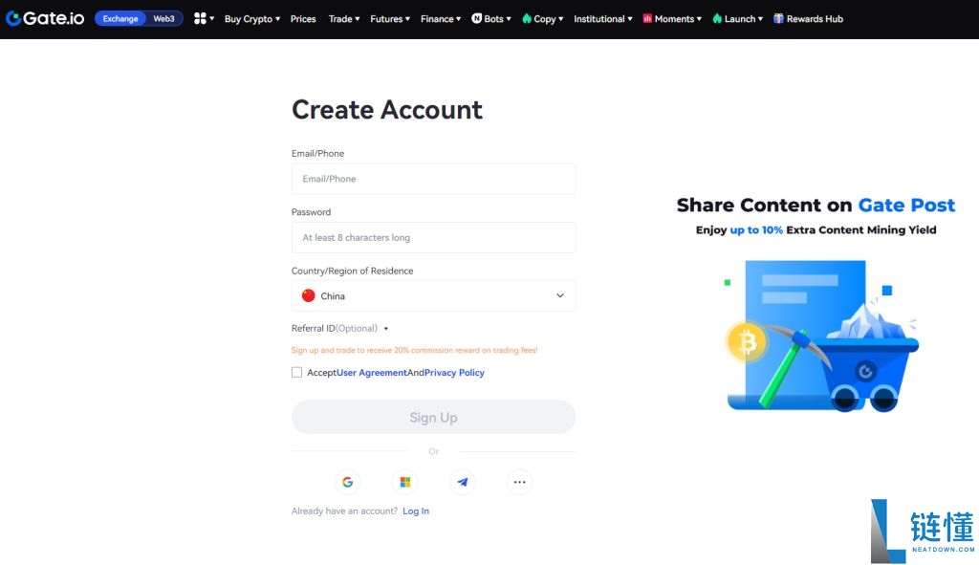Show more sign-up options (three dots)
The height and width of the screenshot is (565, 979).
click(x=519, y=482)
